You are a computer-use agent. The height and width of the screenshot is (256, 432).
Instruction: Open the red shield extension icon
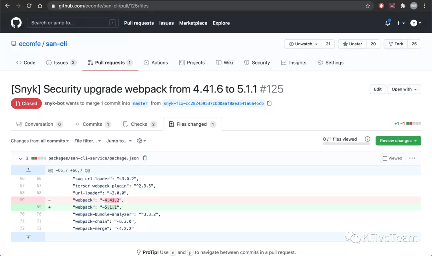click(381, 6)
